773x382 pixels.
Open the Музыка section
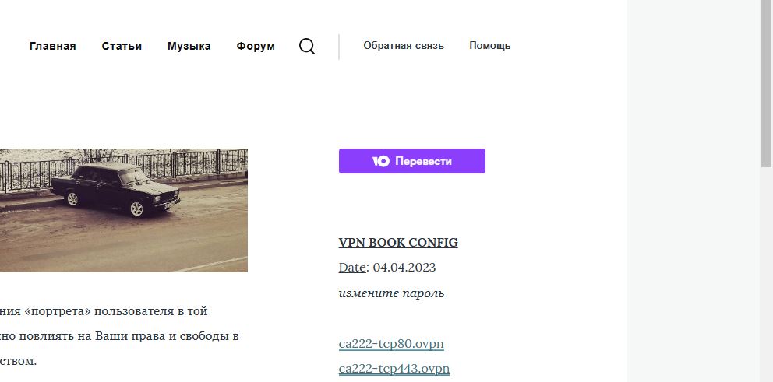189,46
